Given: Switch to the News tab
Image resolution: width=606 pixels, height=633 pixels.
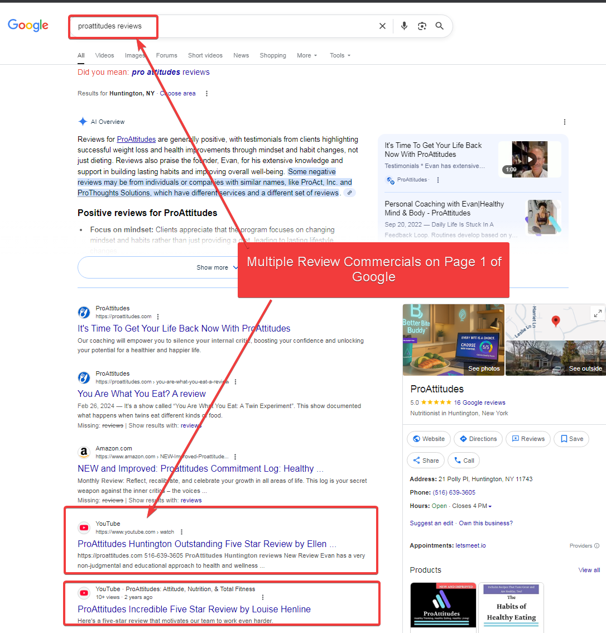Looking at the screenshot, I should [241, 56].
